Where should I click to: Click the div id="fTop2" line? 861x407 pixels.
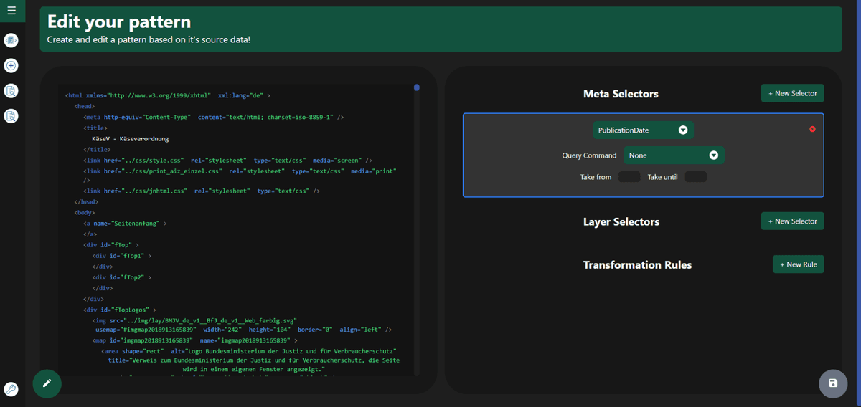click(122, 277)
